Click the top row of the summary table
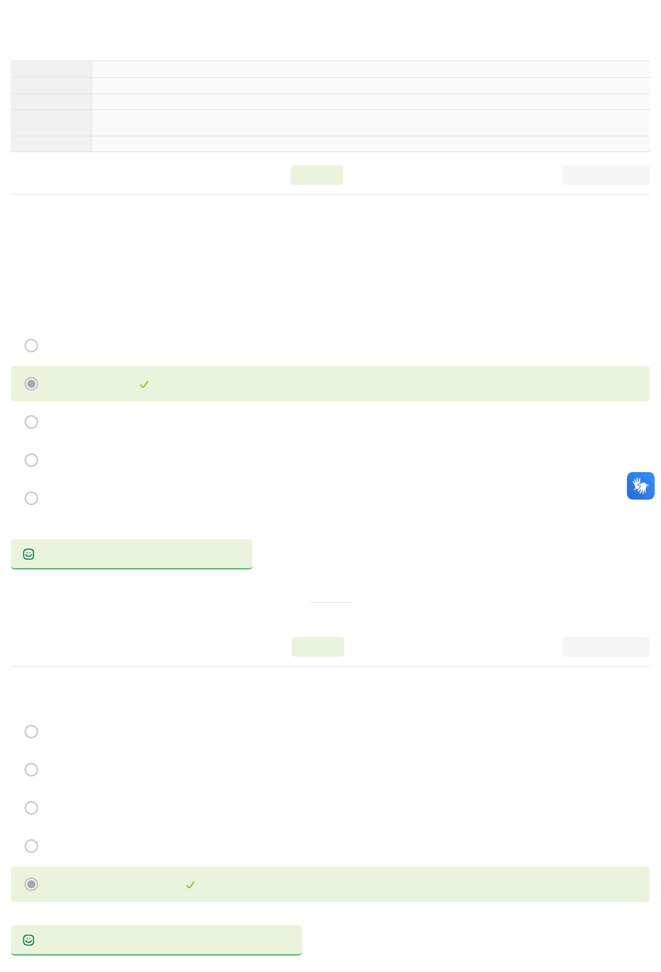This screenshot has width=661, height=972. pos(330,69)
